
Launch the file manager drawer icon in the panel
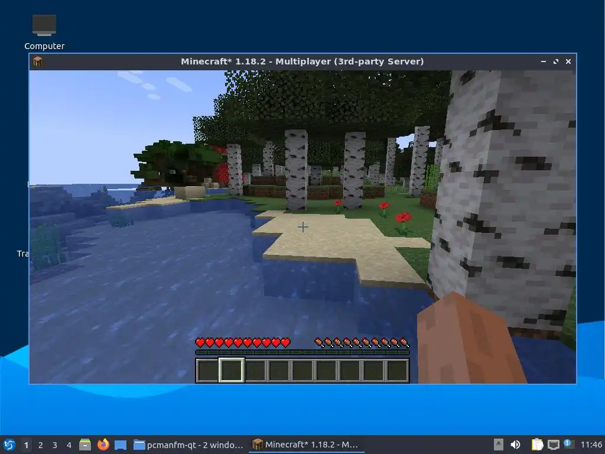click(85, 445)
